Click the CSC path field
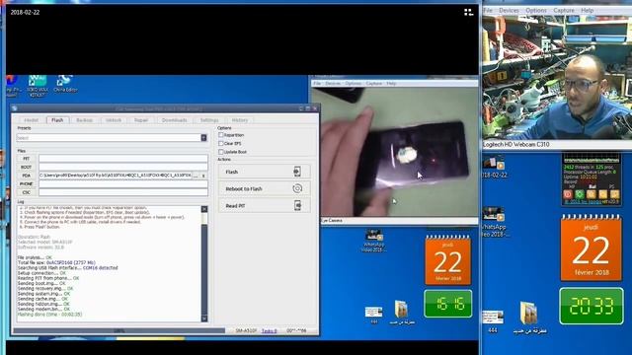 (122, 192)
